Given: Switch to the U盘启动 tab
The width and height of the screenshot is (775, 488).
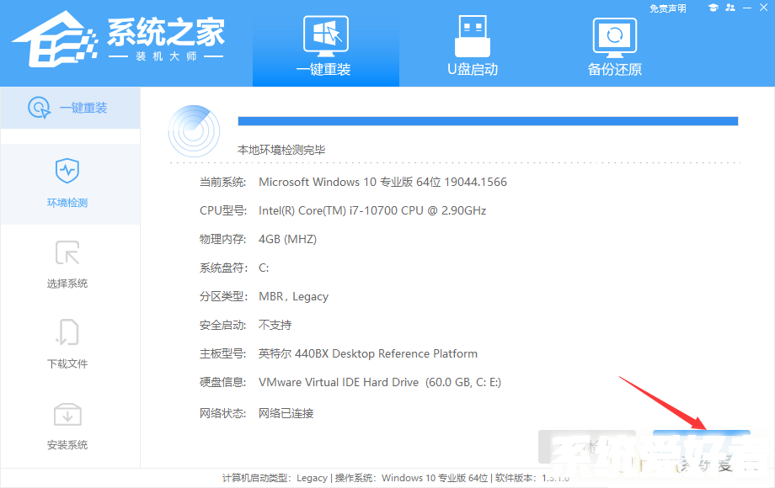Looking at the screenshot, I should 472,45.
